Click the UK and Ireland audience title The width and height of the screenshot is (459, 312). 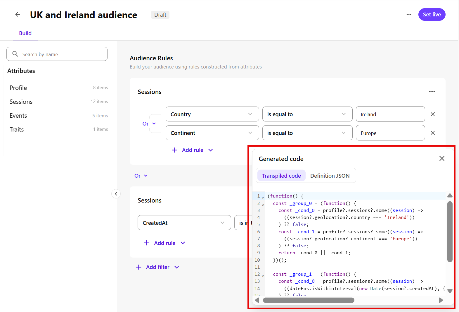[x=84, y=15]
